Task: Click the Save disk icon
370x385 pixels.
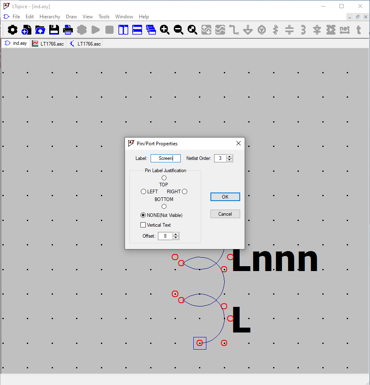Action: point(54,30)
